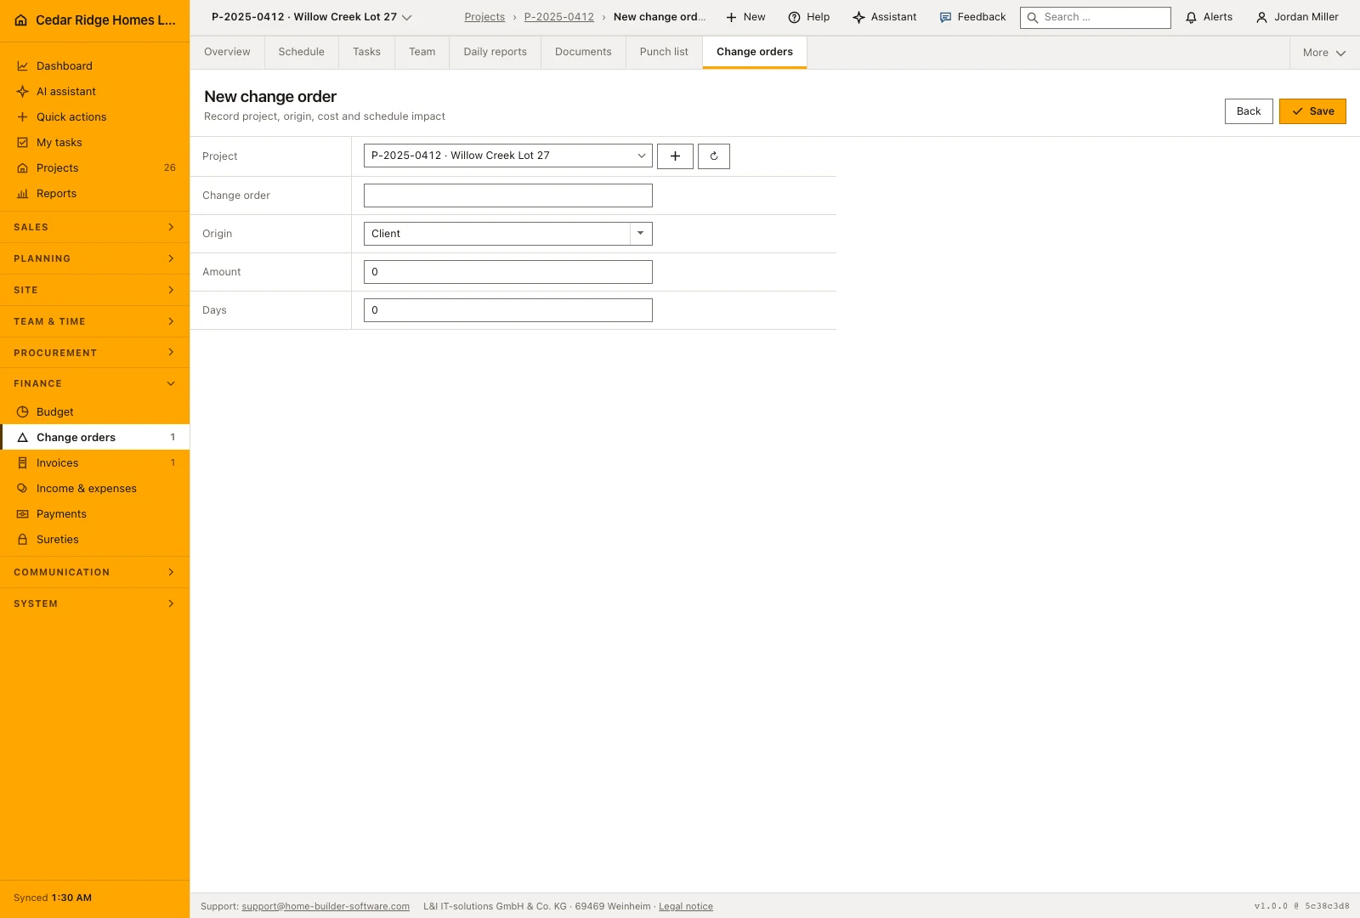Open Budget under Finance
Screen dimensions: 1360x918
tap(94, 411)
